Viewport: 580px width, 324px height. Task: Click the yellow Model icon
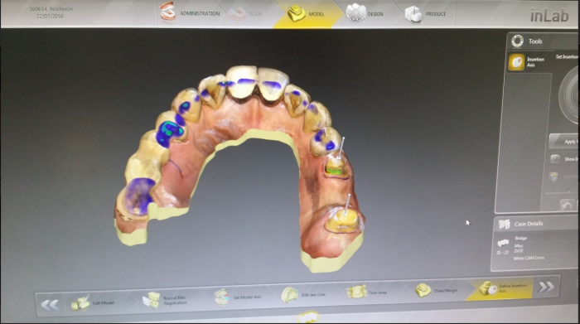[x=297, y=13]
